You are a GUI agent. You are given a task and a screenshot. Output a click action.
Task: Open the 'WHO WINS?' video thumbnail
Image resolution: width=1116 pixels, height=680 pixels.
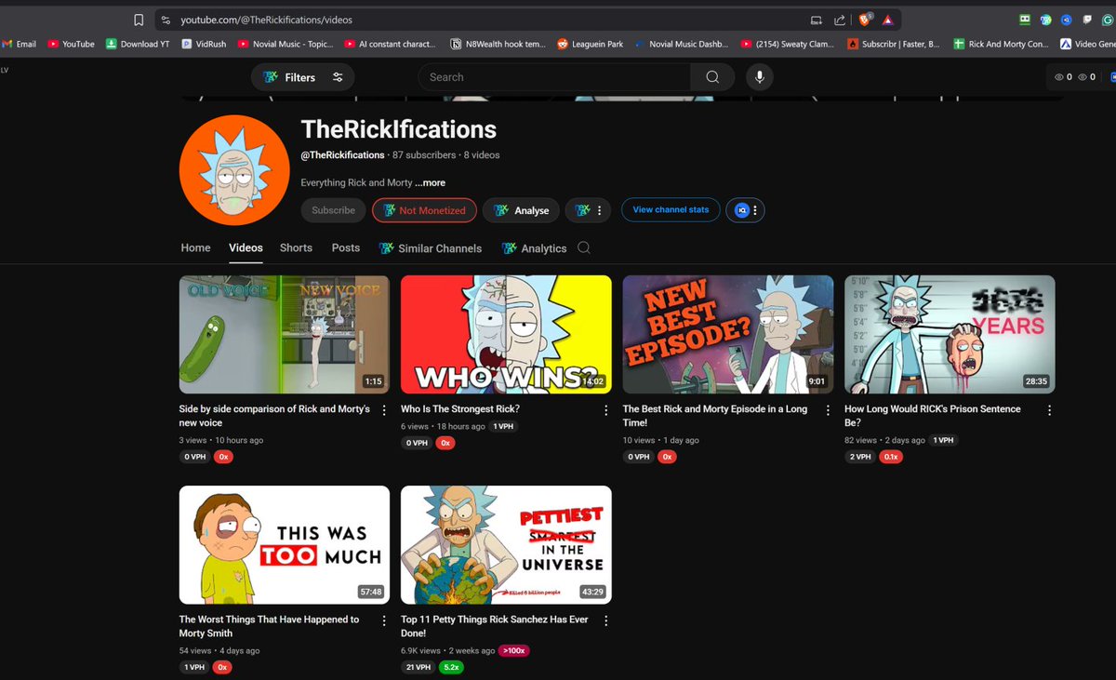[x=506, y=334]
